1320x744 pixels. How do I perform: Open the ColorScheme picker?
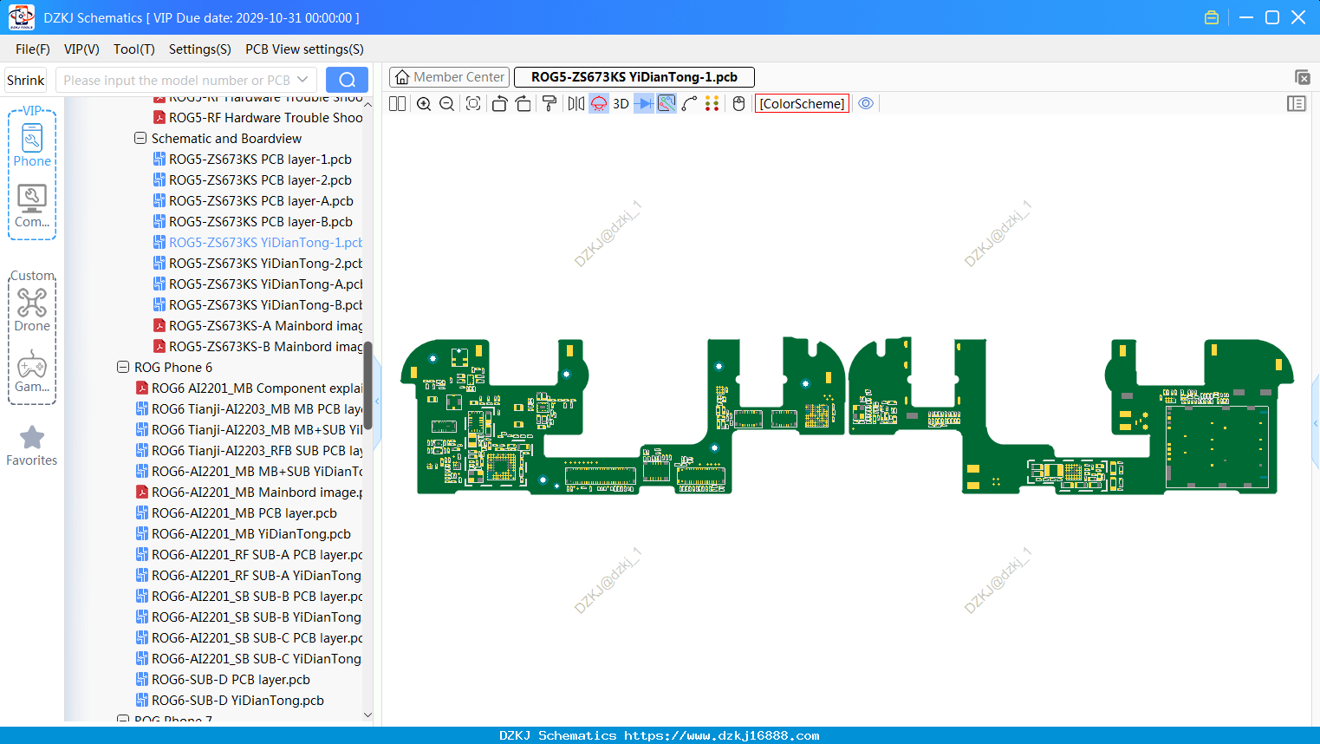(x=802, y=104)
